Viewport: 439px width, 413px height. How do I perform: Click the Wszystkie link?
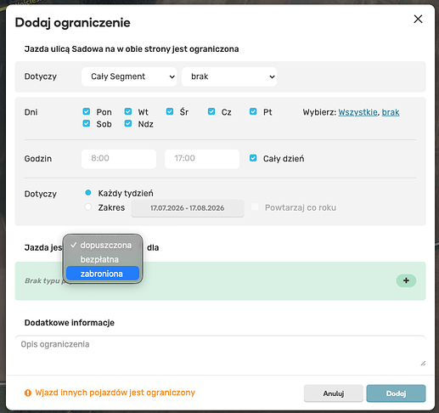point(357,112)
